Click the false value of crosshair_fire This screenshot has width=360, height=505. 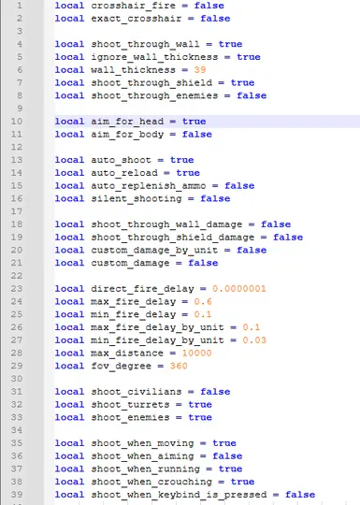pos(209,6)
